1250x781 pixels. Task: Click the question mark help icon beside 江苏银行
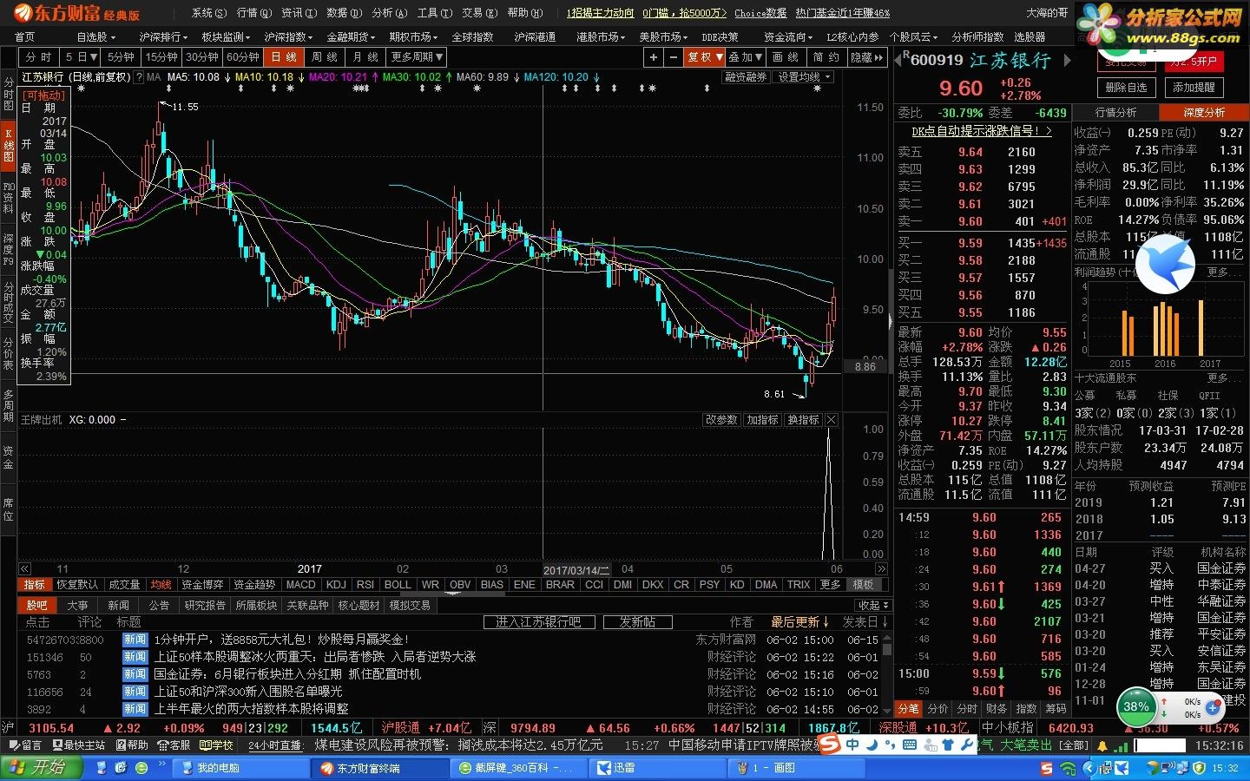[x=139, y=77]
